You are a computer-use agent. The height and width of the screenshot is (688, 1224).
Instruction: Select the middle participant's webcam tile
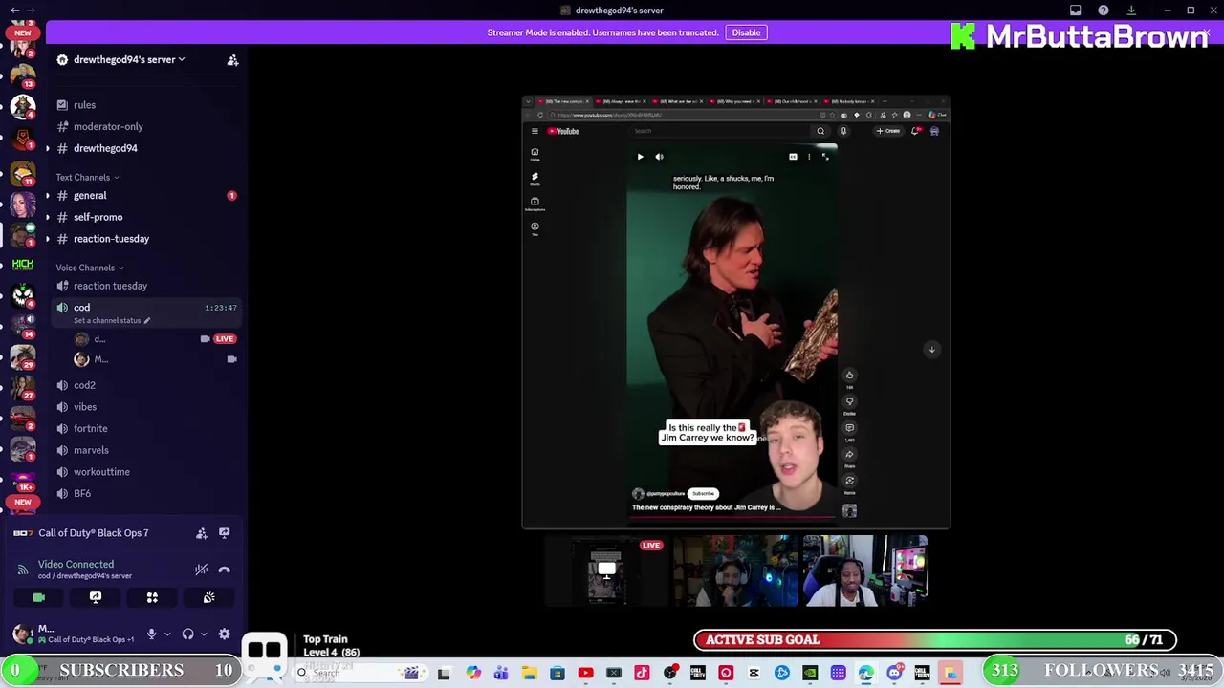point(735,570)
